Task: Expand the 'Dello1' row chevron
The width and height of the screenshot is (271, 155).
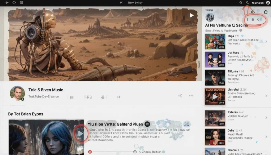Action: tap(266, 137)
